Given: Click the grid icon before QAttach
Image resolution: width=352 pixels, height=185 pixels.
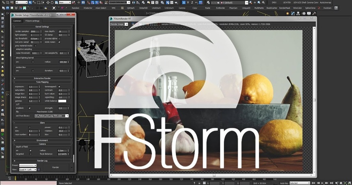Looking at the screenshot, I should (122, 8).
